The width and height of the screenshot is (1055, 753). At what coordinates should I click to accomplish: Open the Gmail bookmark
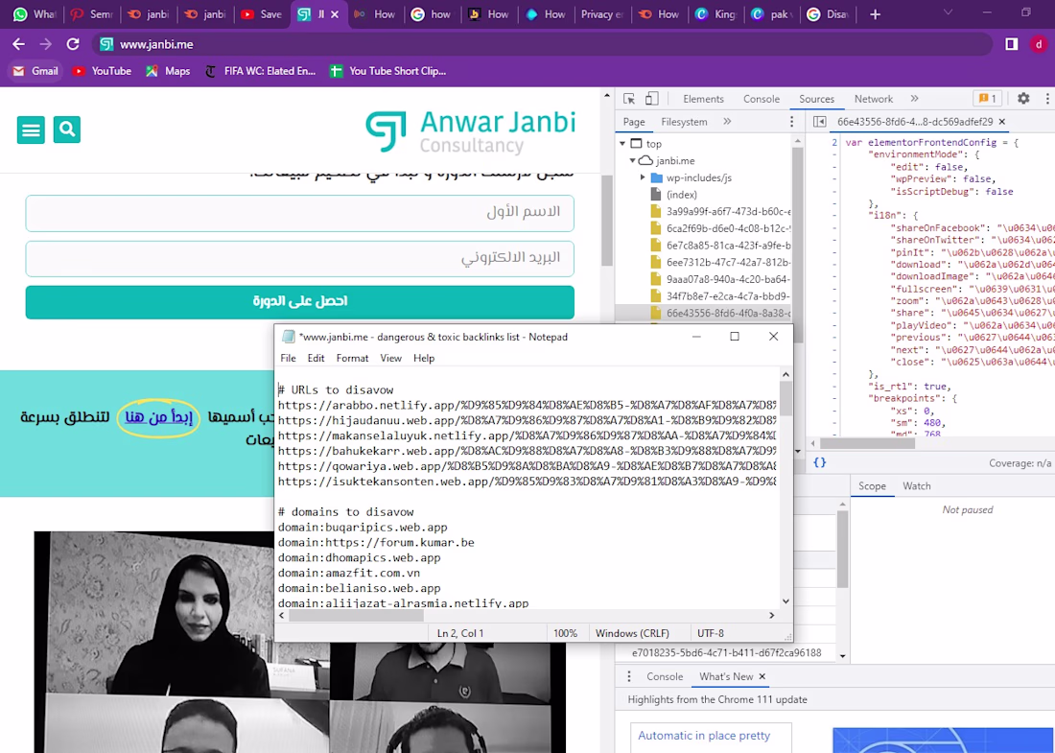(x=35, y=71)
